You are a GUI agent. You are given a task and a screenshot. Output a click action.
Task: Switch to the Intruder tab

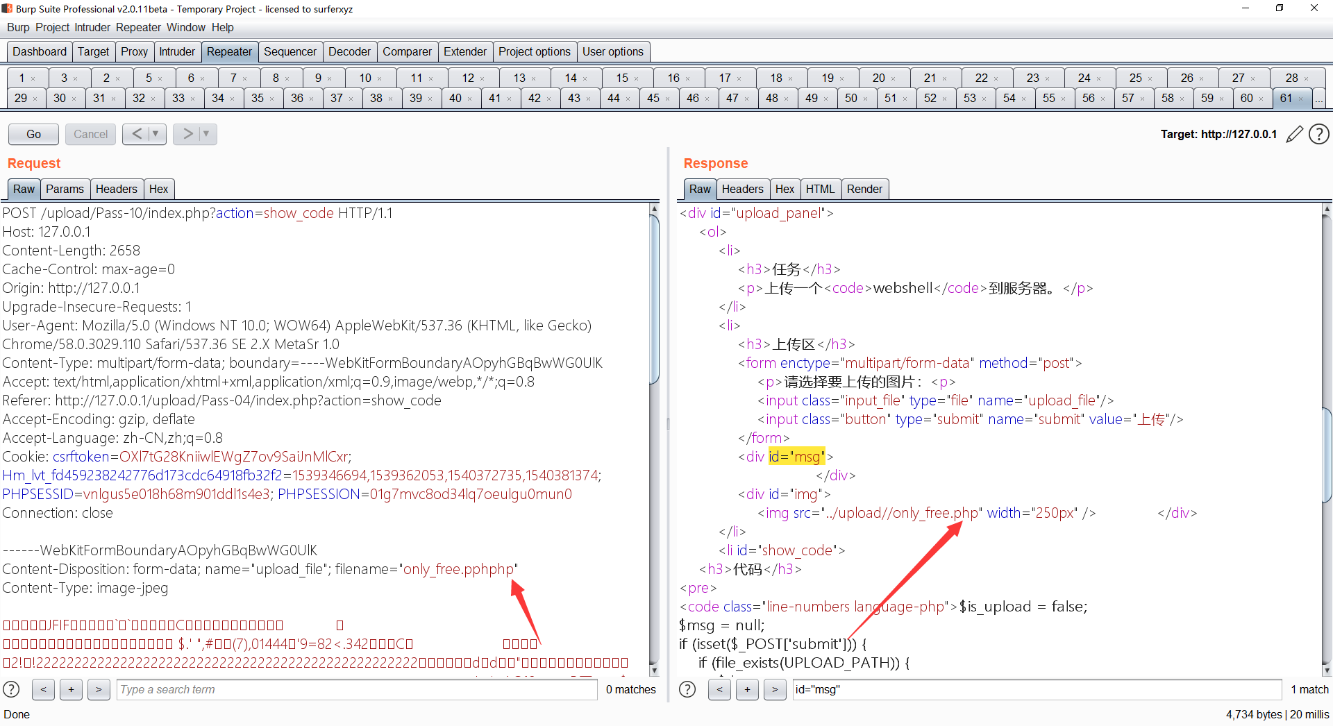pyautogui.click(x=177, y=51)
